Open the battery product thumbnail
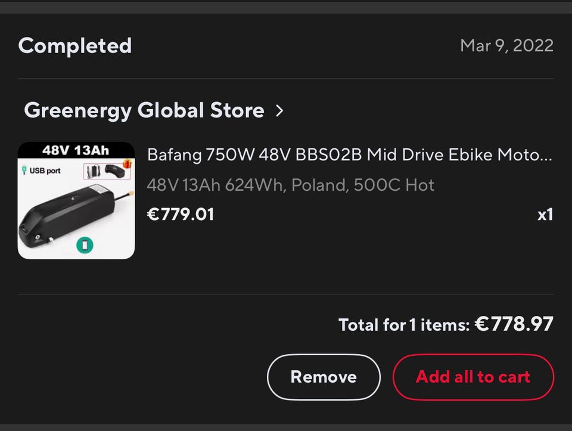The width and height of the screenshot is (572, 431). coord(76,200)
